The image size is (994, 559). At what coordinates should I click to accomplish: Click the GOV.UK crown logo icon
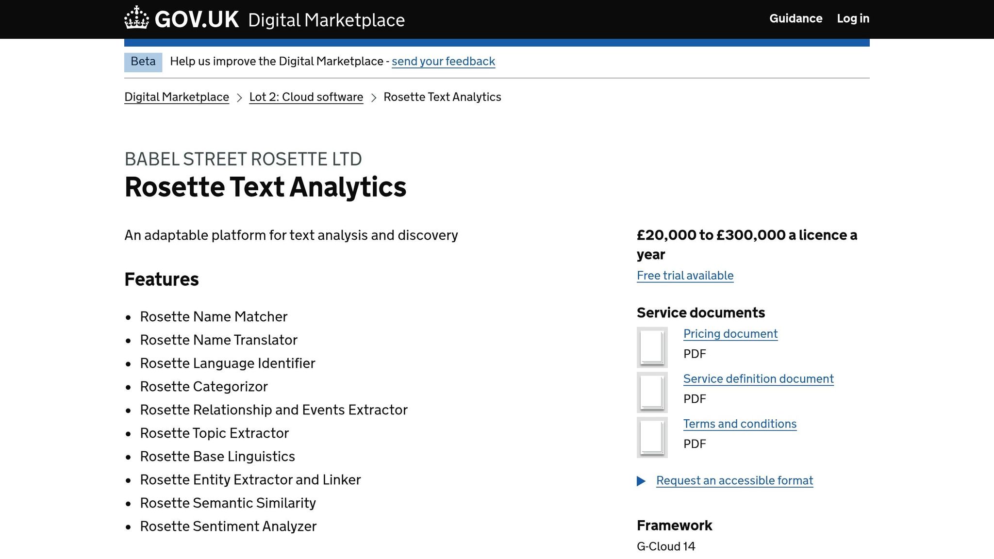coord(136,17)
